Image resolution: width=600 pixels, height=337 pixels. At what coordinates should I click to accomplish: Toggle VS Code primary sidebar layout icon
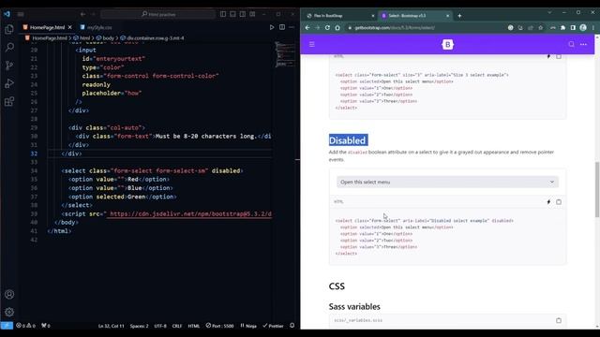point(223,14)
